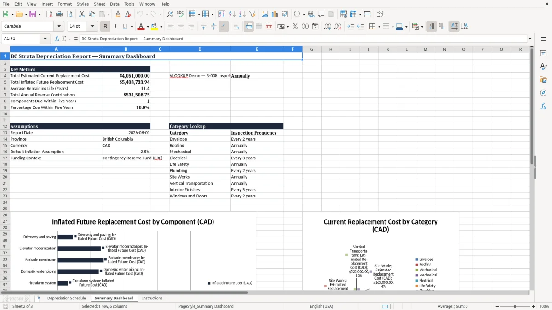Switch to Depreciation Schedule sheet tab

(x=66, y=298)
